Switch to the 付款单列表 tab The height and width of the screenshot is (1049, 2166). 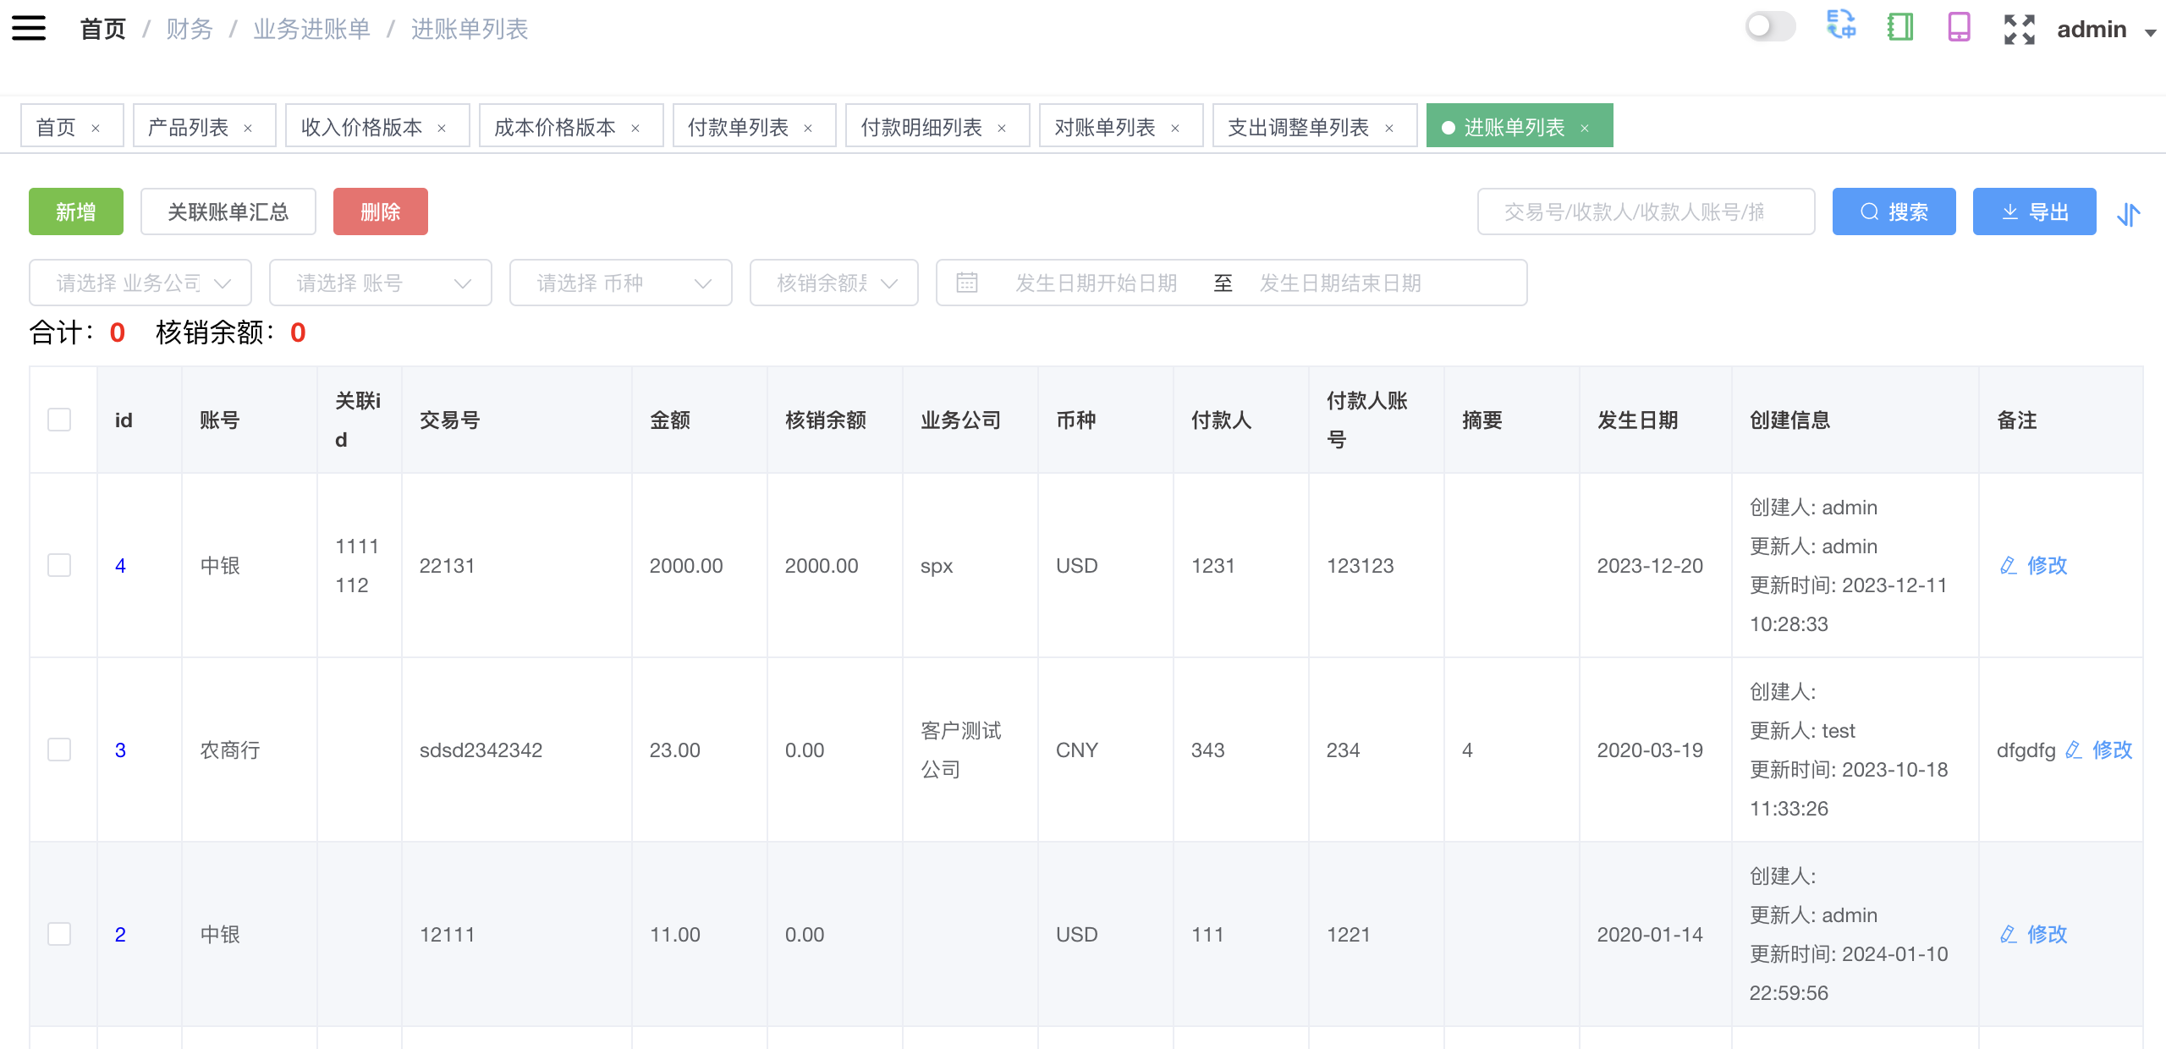coord(738,127)
